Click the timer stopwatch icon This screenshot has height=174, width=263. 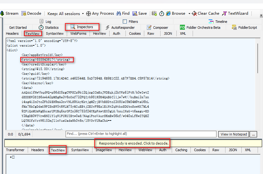161,13
